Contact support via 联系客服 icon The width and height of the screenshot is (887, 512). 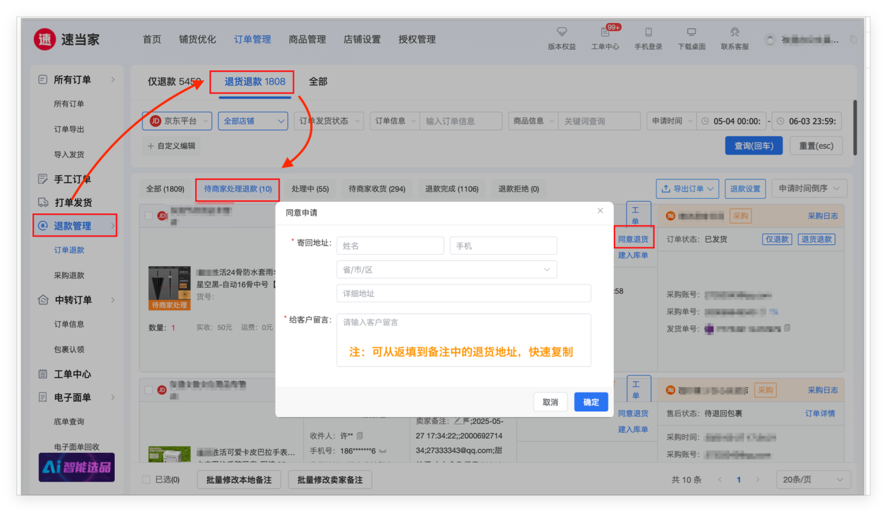point(734,32)
